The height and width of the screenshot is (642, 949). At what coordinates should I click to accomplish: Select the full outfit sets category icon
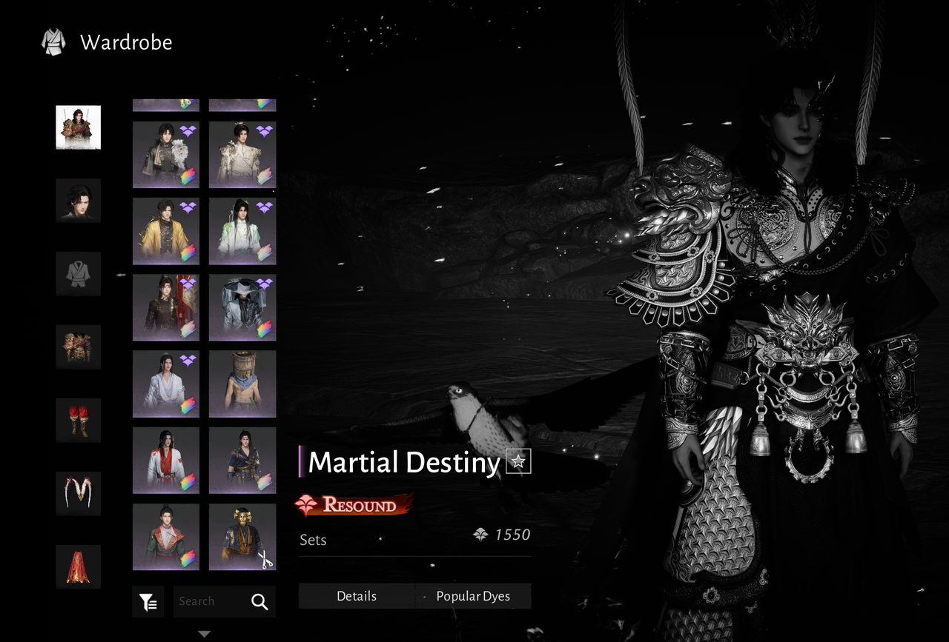[x=79, y=127]
